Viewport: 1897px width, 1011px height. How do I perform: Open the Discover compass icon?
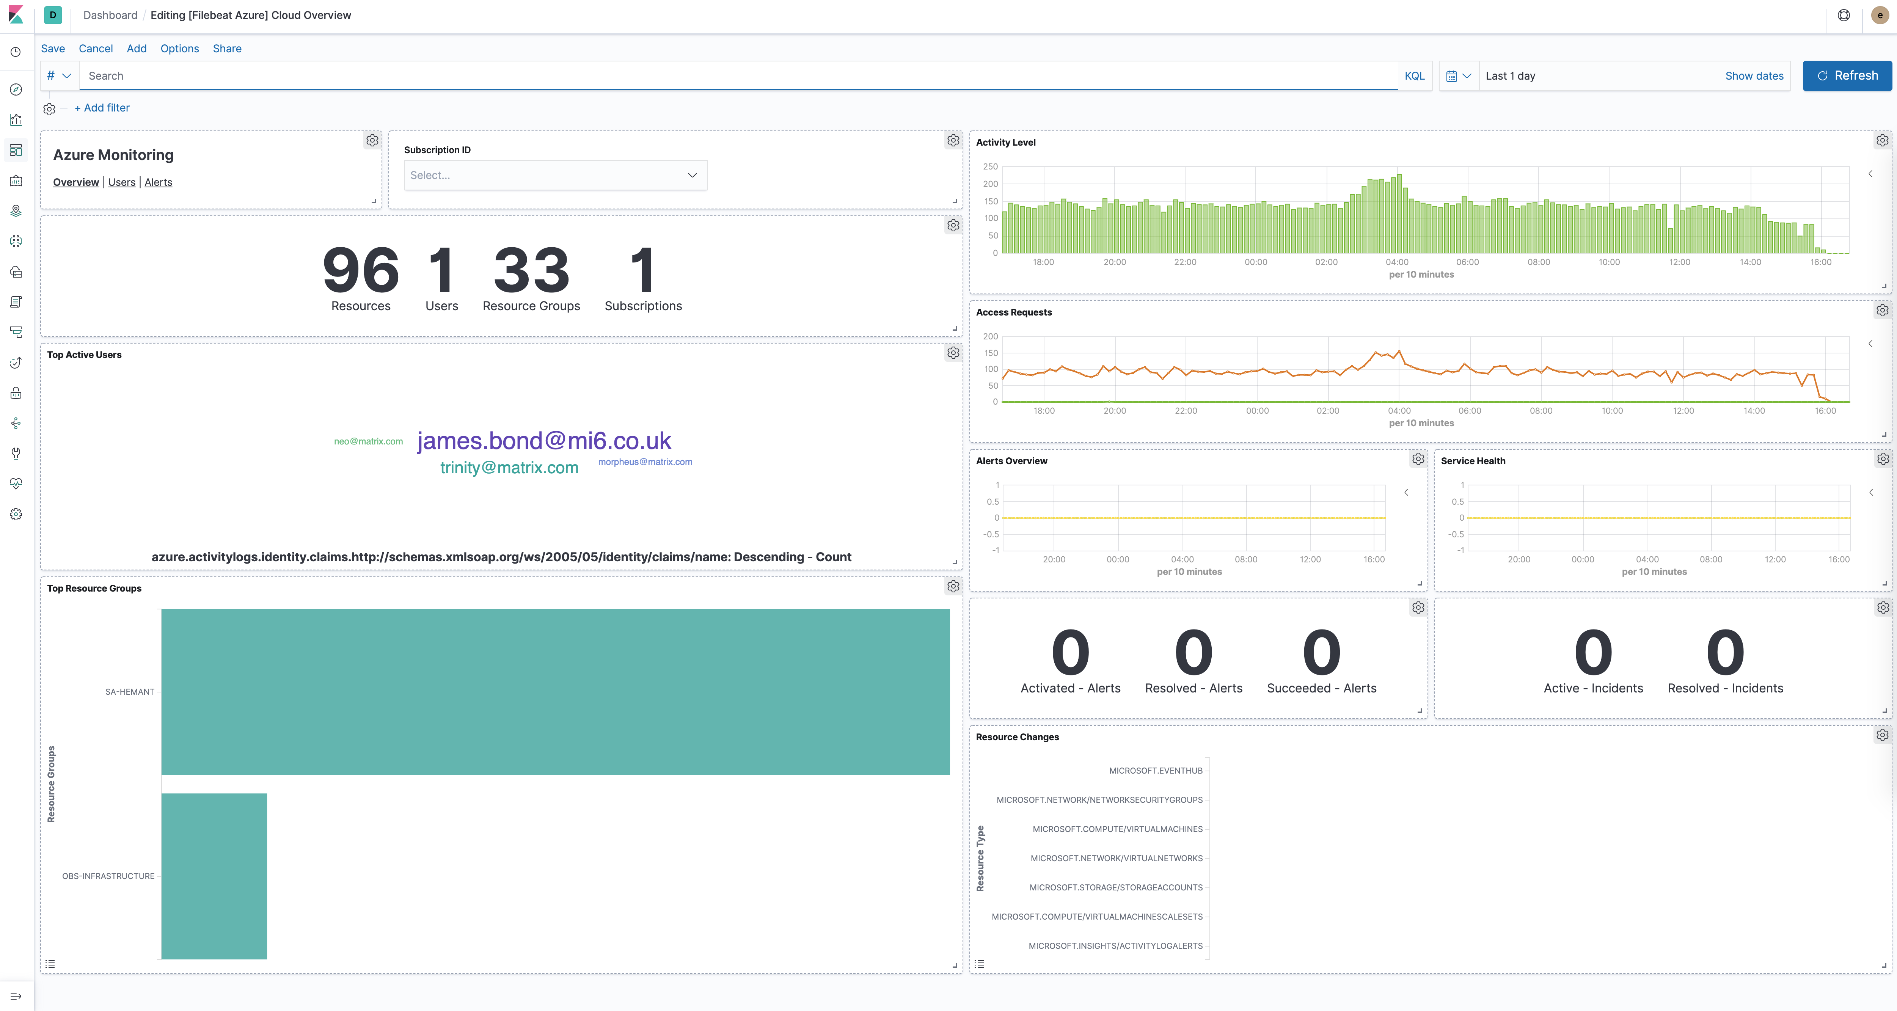[x=16, y=89]
